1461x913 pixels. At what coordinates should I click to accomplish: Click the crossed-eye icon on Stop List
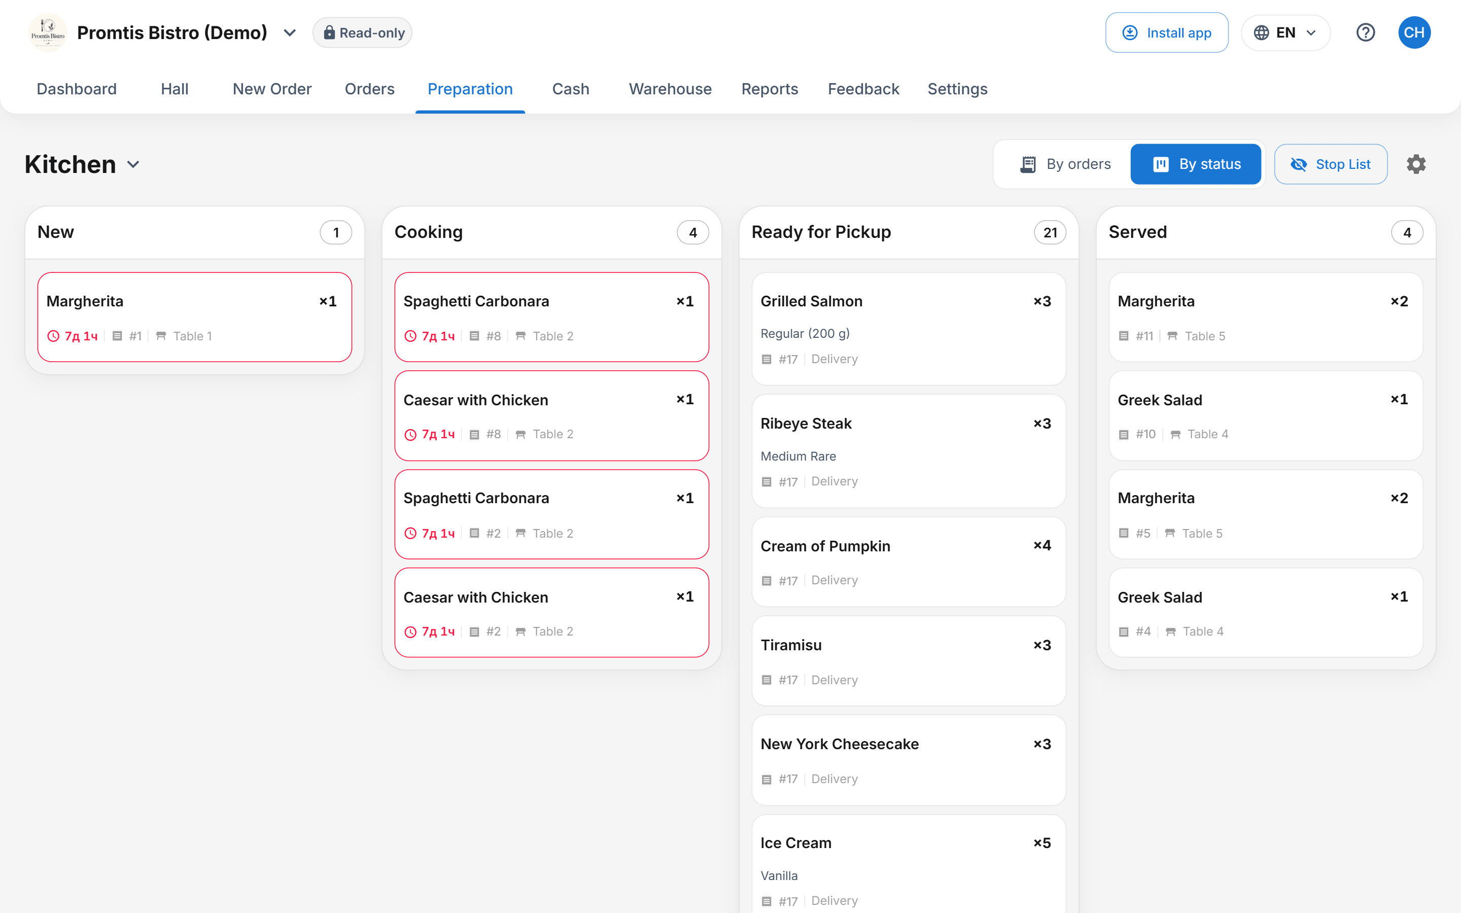click(1299, 164)
